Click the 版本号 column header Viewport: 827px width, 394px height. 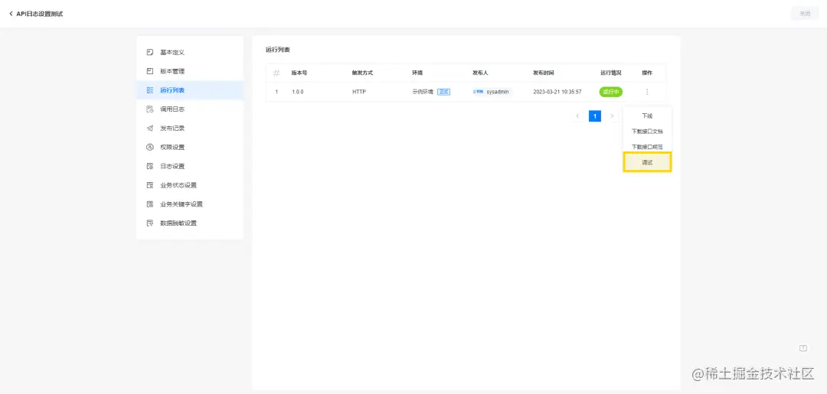(299, 73)
